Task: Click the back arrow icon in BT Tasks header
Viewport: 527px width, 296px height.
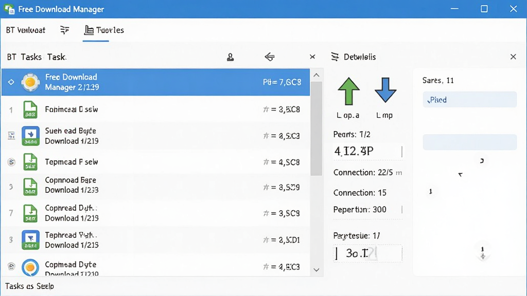Action: [270, 57]
